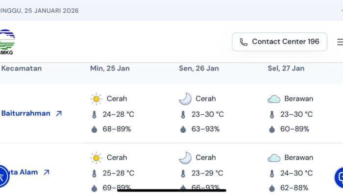Click the cloud icon for Baiturrahman on 27 Jan
Image resolution: width=343 pixels, height=196 pixels.
coord(274,99)
